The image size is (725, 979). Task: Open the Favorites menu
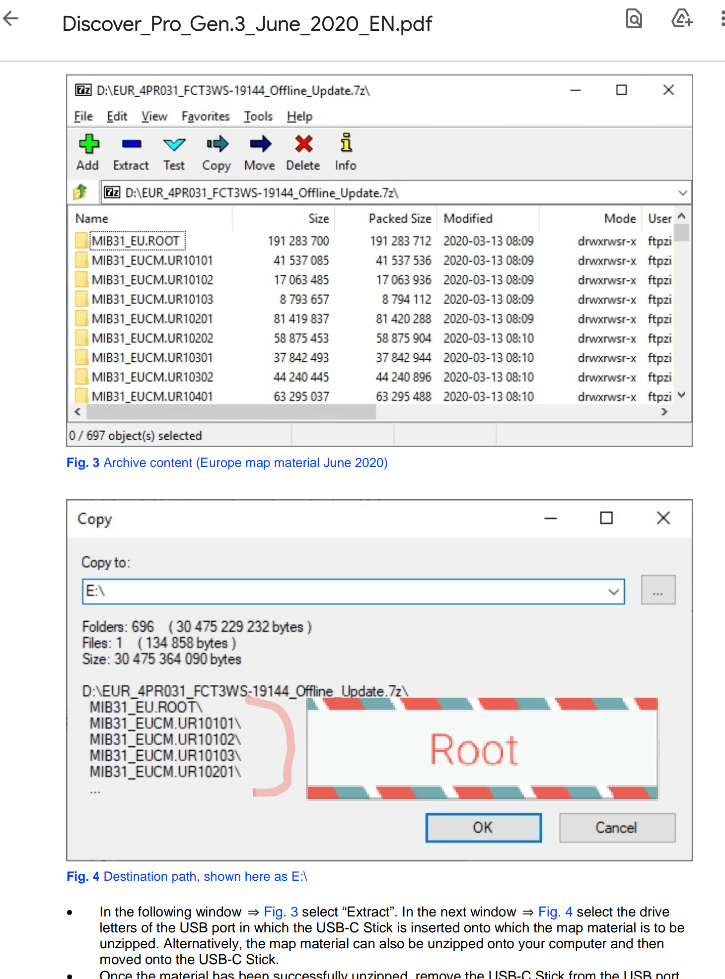(x=205, y=116)
